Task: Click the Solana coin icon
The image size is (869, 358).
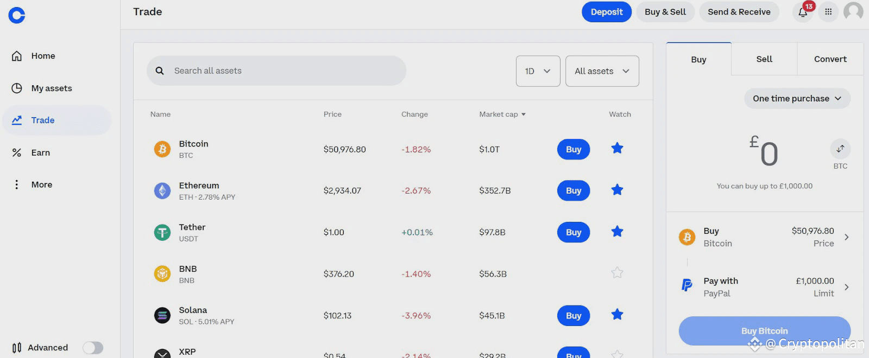Action: (162, 315)
